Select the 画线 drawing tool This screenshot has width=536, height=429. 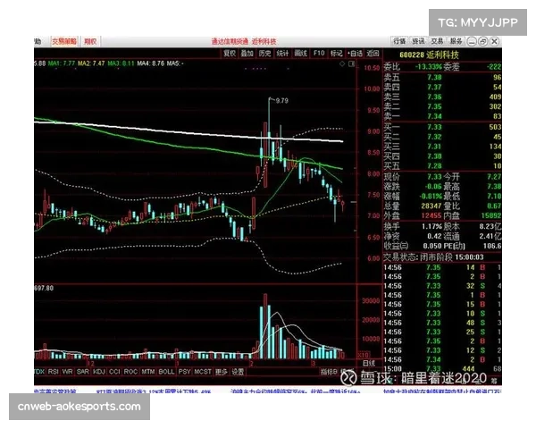[x=301, y=53]
